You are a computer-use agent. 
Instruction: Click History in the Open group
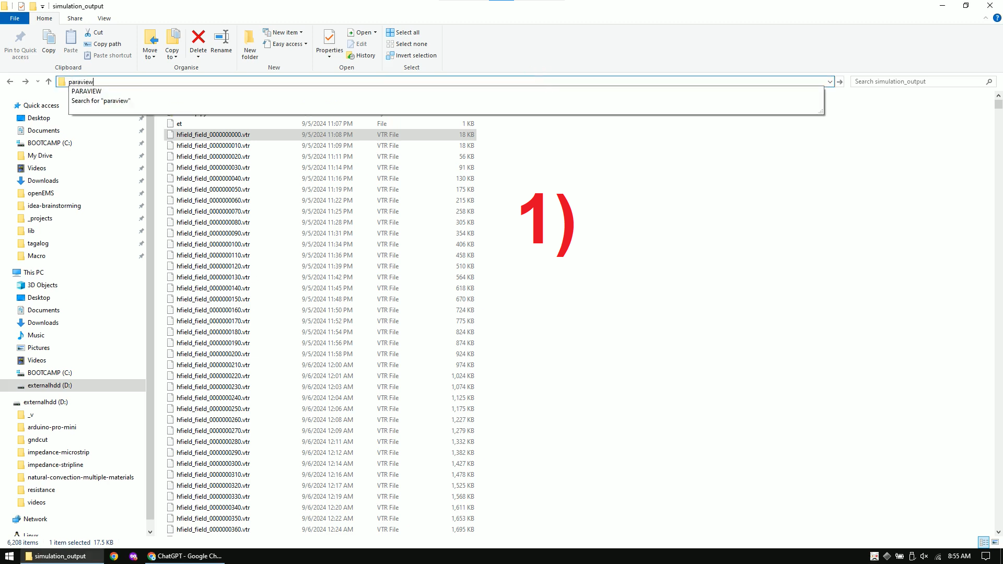tap(361, 55)
